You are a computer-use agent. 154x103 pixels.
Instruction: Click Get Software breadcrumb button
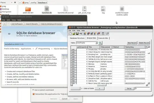(17, 24)
